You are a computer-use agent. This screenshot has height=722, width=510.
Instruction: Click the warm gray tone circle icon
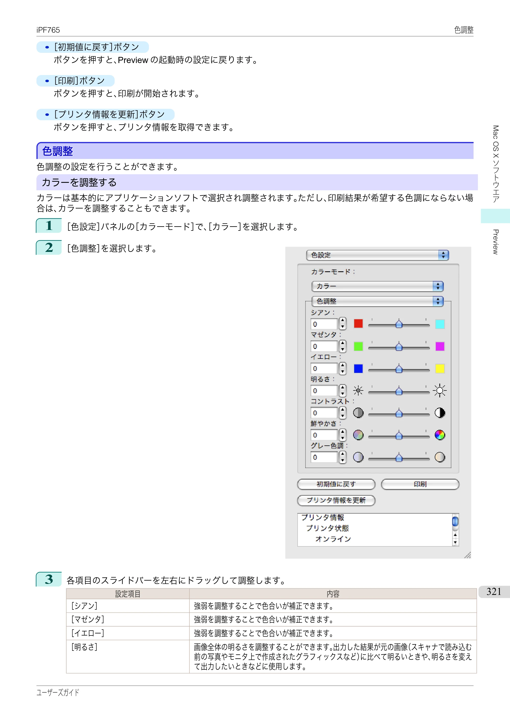coord(440,457)
